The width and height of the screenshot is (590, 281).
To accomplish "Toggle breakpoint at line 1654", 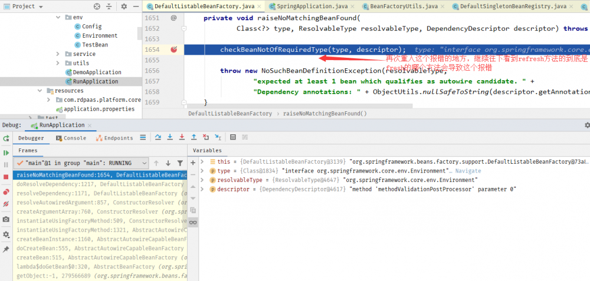I will click(174, 49).
